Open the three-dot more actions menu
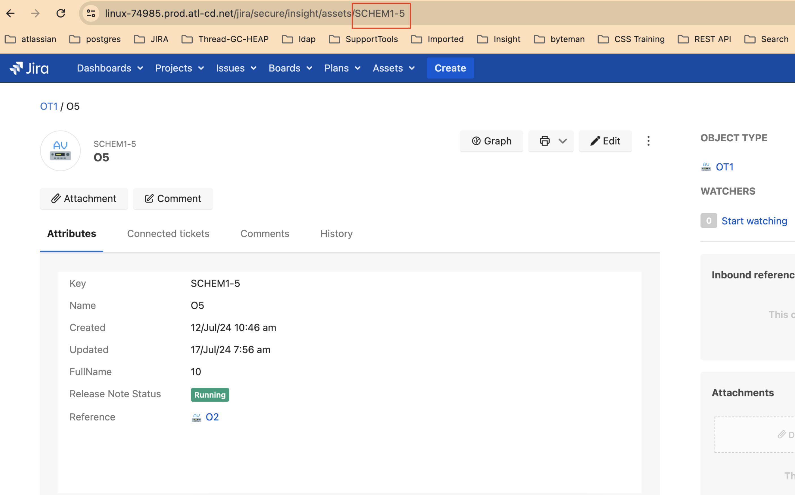This screenshot has width=795, height=495. tap(648, 141)
